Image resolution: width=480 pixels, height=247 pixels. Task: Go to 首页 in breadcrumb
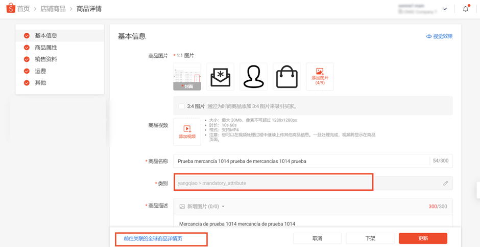coord(23,9)
